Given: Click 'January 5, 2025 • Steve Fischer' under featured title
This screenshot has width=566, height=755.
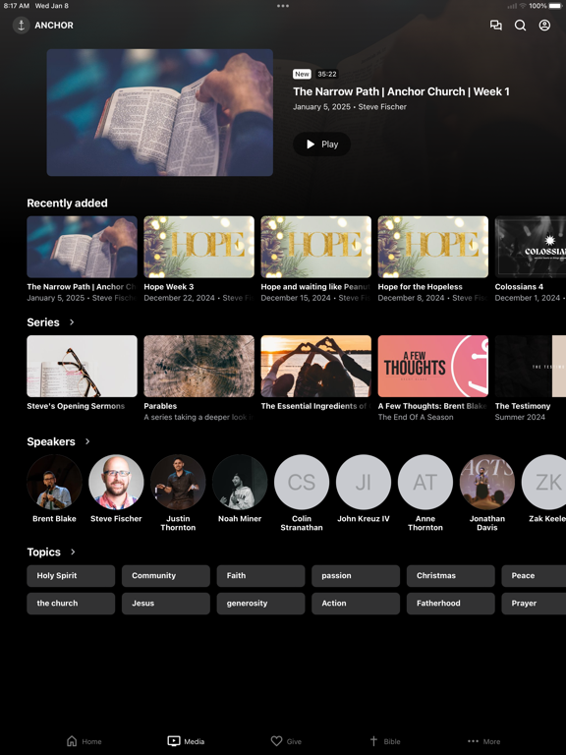Looking at the screenshot, I should tap(350, 107).
